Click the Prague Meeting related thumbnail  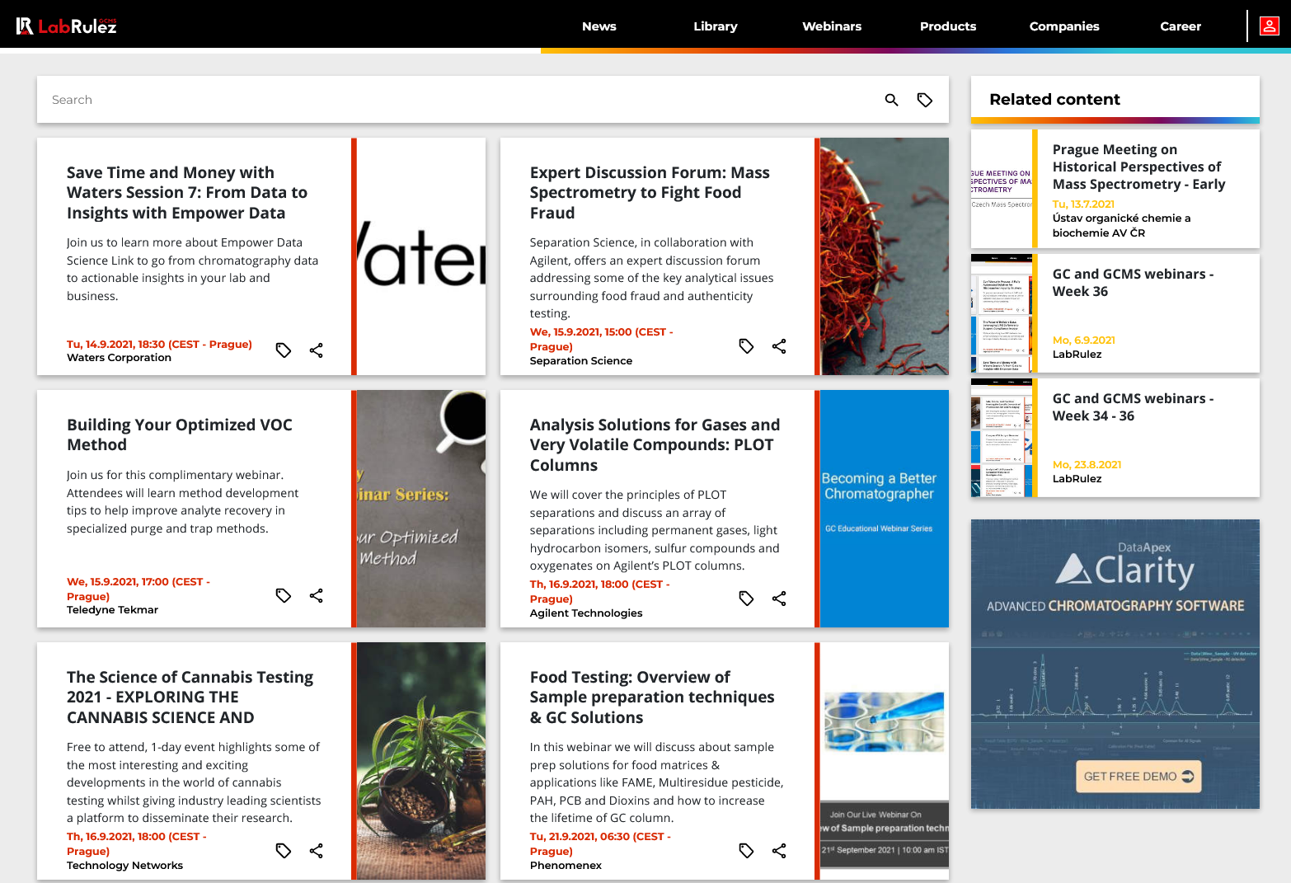pos(1002,189)
